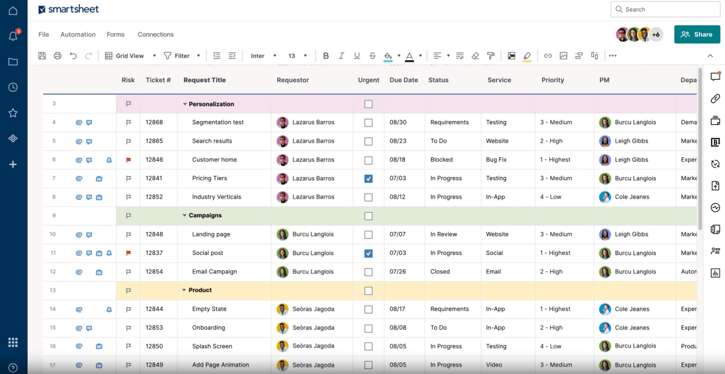725x374 pixels.
Task: Open the Grid View dropdown
Action: [130, 56]
